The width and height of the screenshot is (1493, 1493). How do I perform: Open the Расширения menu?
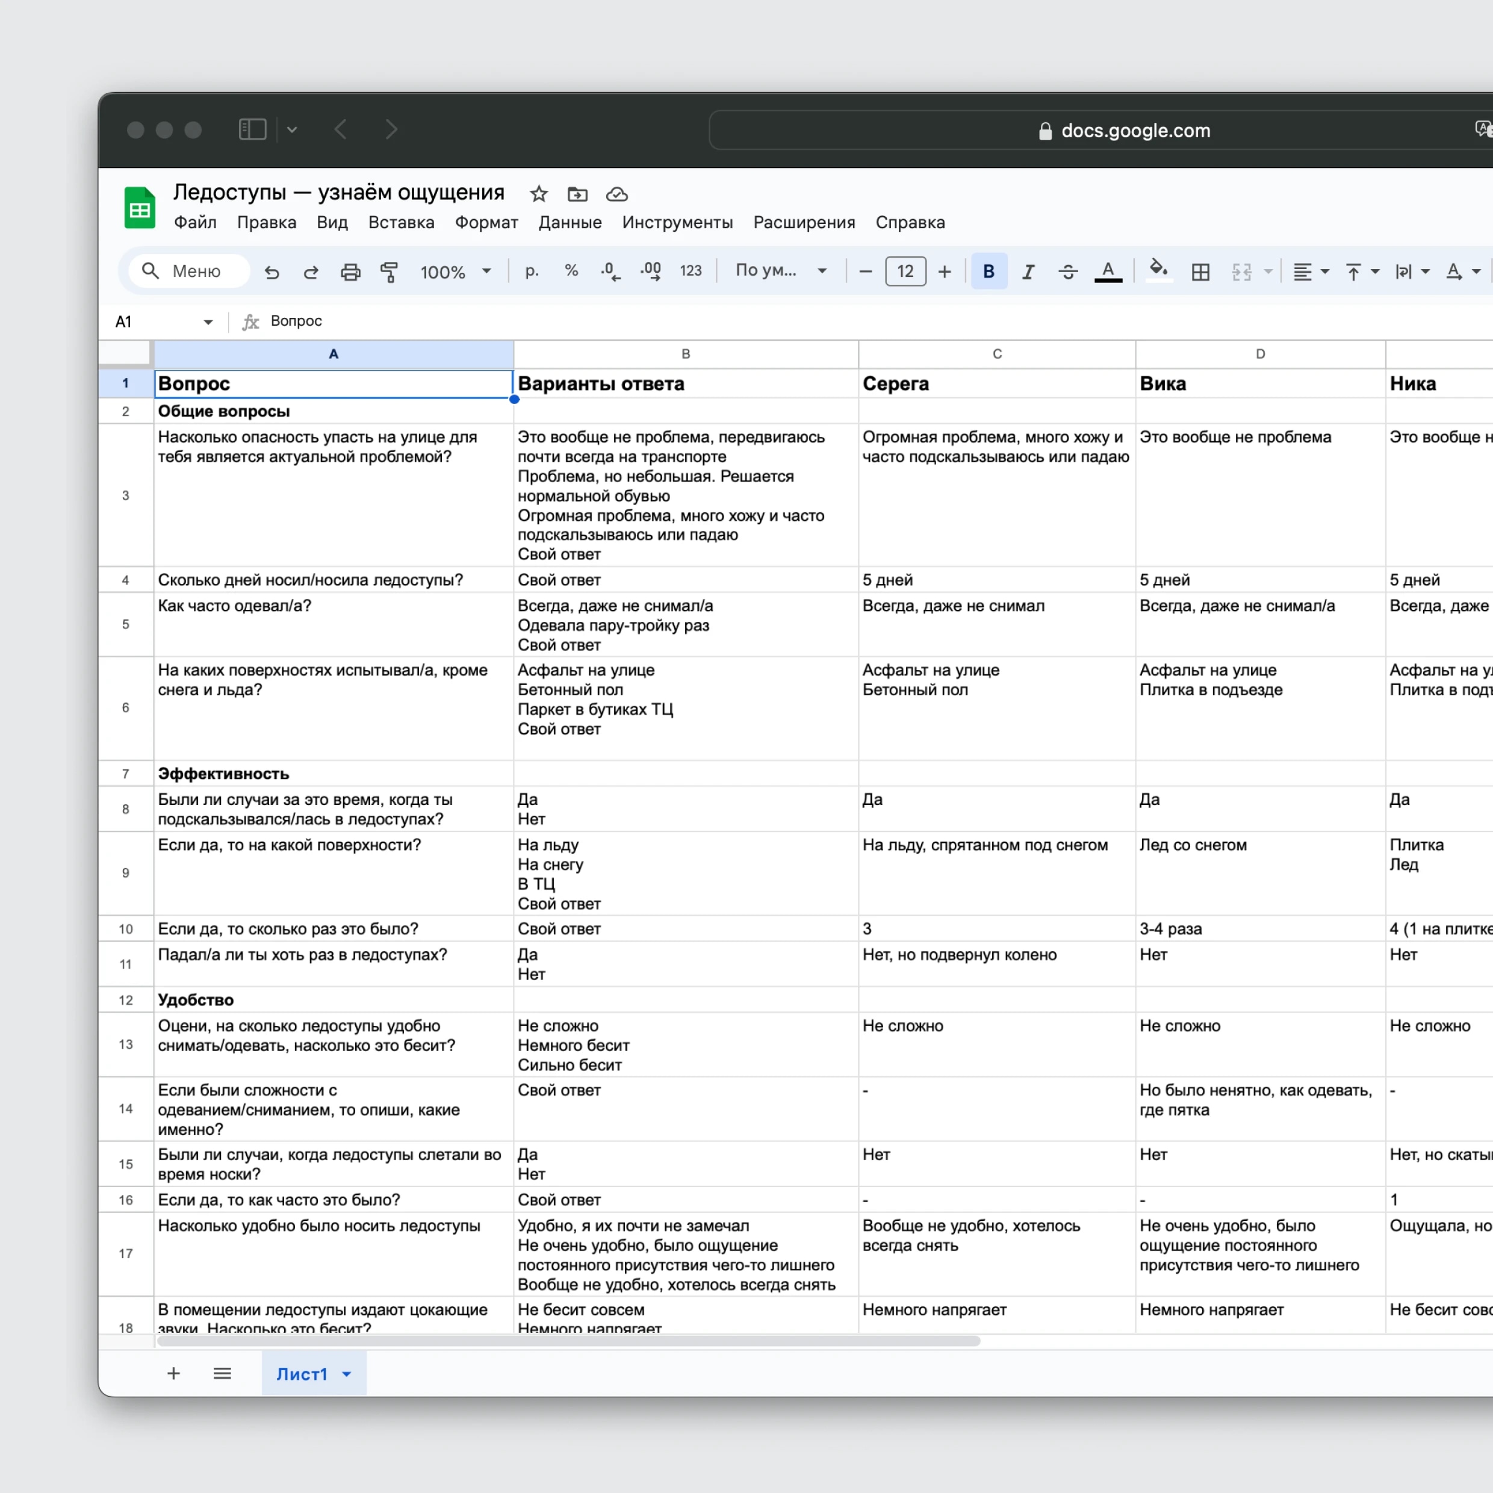(804, 223)
